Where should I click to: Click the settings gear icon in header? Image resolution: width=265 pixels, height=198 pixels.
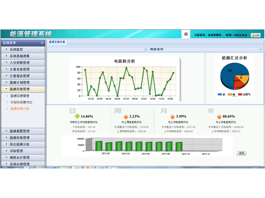[186, 34]
